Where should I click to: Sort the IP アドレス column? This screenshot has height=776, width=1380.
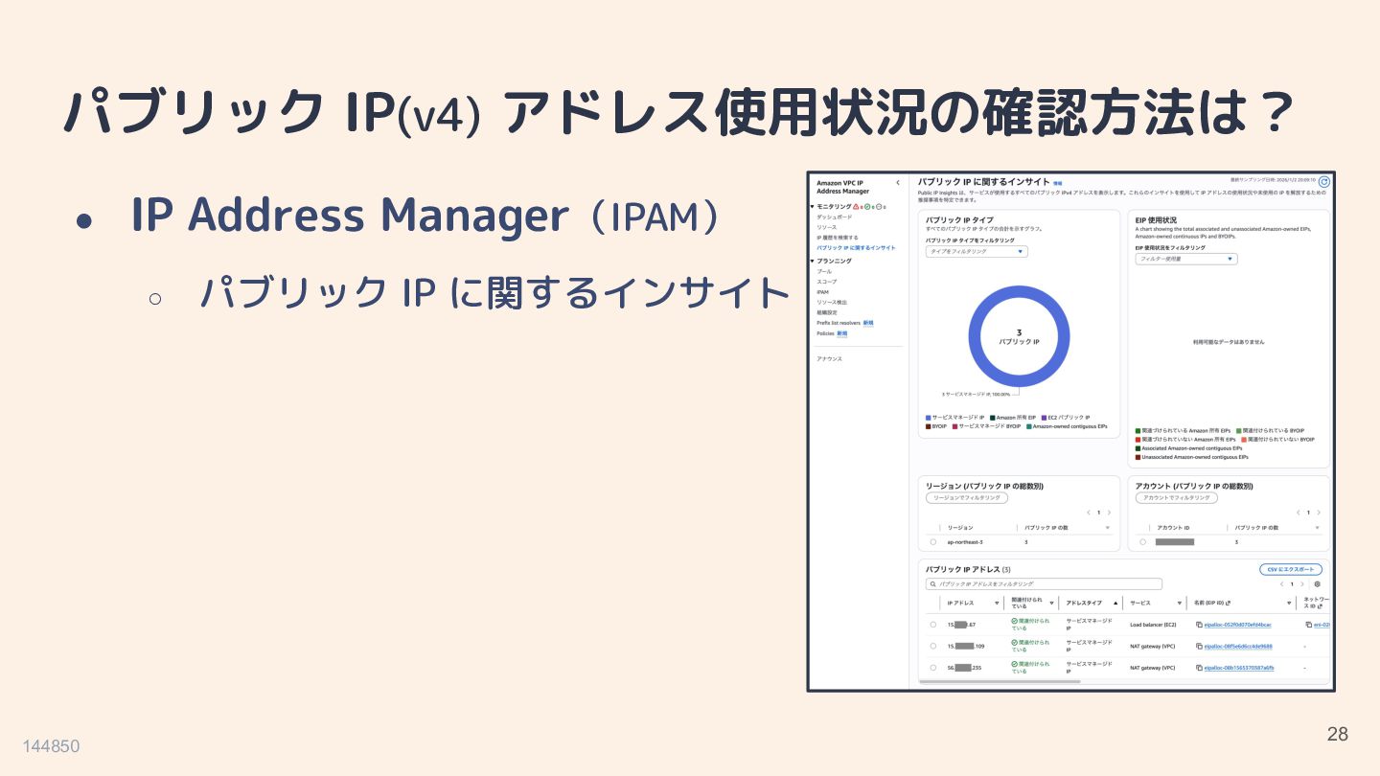pos(997,604)
